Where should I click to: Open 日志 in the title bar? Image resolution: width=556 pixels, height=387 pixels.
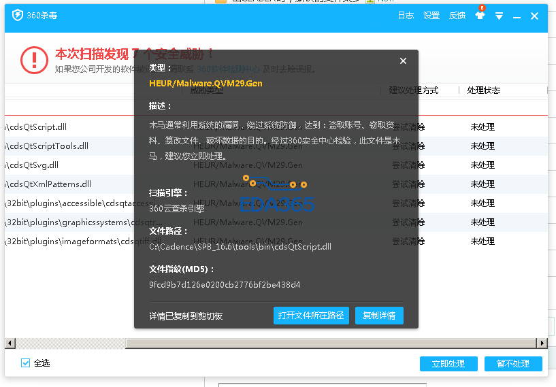click(406, 15)
